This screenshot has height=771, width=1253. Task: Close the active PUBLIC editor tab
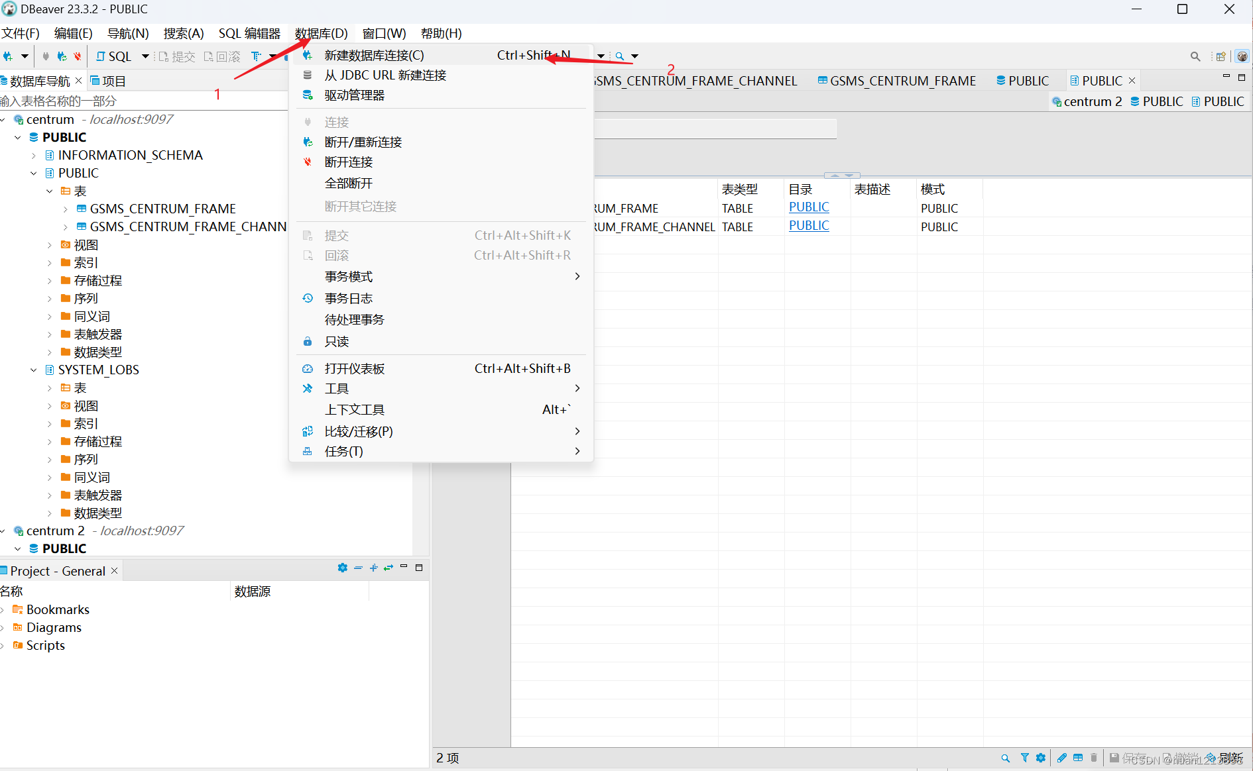pos(1132,81)
